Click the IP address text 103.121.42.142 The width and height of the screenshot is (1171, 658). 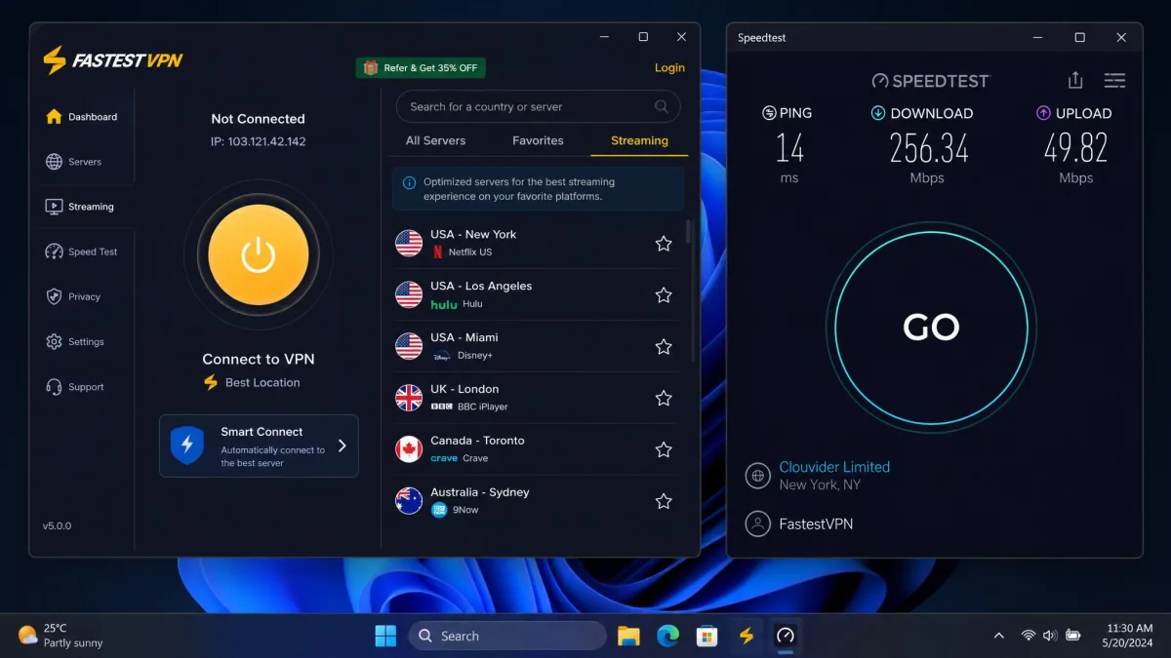tap(267, 141)
